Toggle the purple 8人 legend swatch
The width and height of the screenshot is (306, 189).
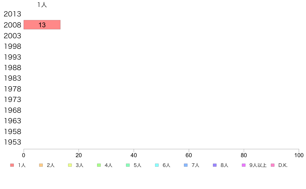click(x=215, y=165)
